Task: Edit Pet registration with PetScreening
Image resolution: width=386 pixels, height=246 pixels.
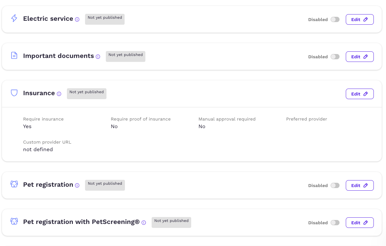Action: [360, 223]
